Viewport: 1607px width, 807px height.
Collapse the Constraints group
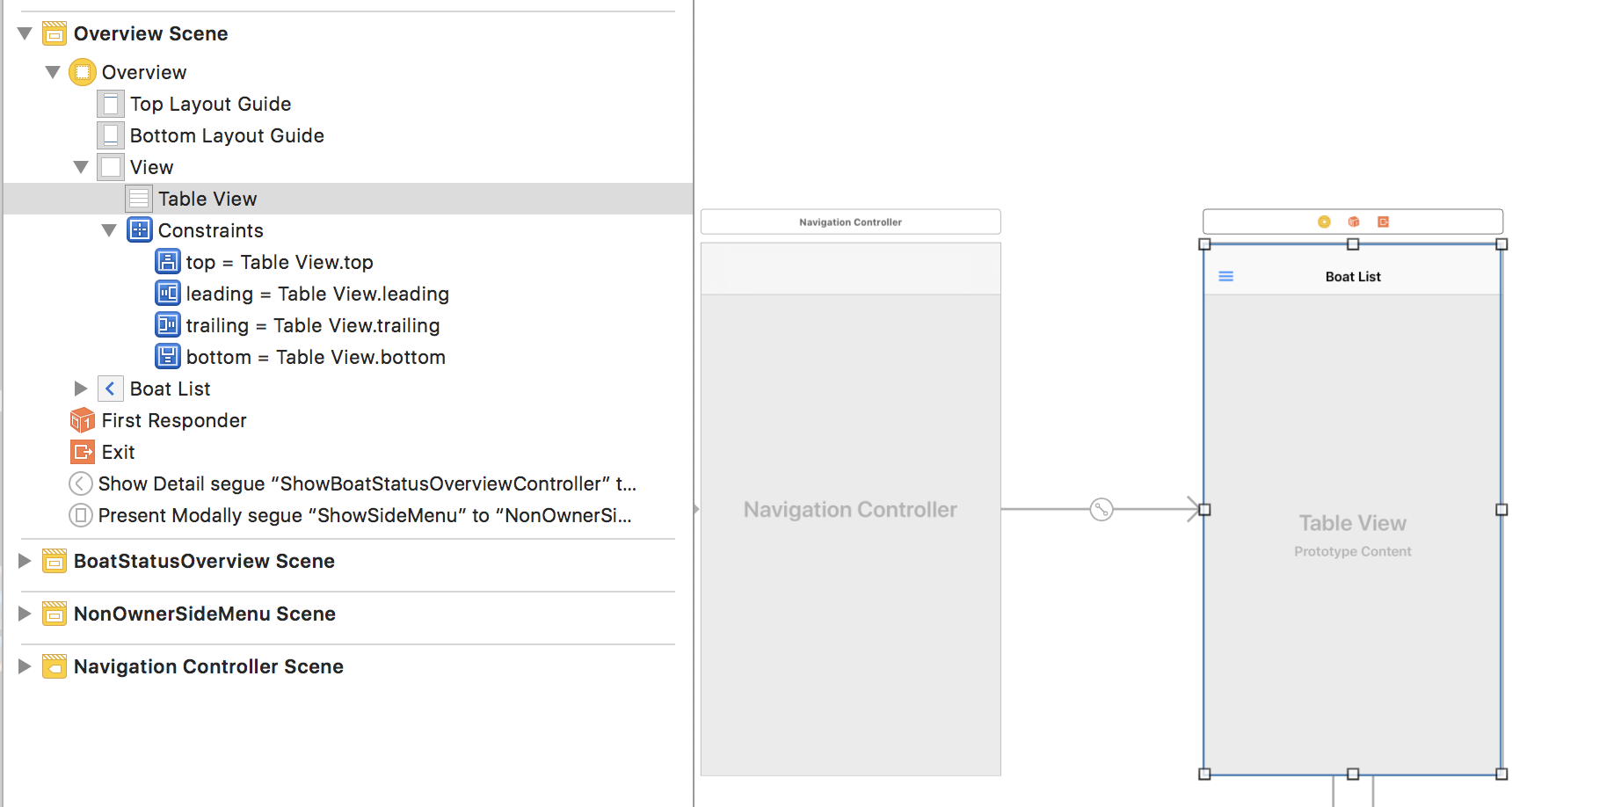pyautogui.click(x=109, y=230)
